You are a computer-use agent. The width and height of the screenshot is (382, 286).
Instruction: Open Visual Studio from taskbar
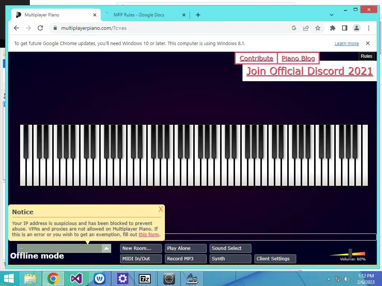[x=76, y=279]
